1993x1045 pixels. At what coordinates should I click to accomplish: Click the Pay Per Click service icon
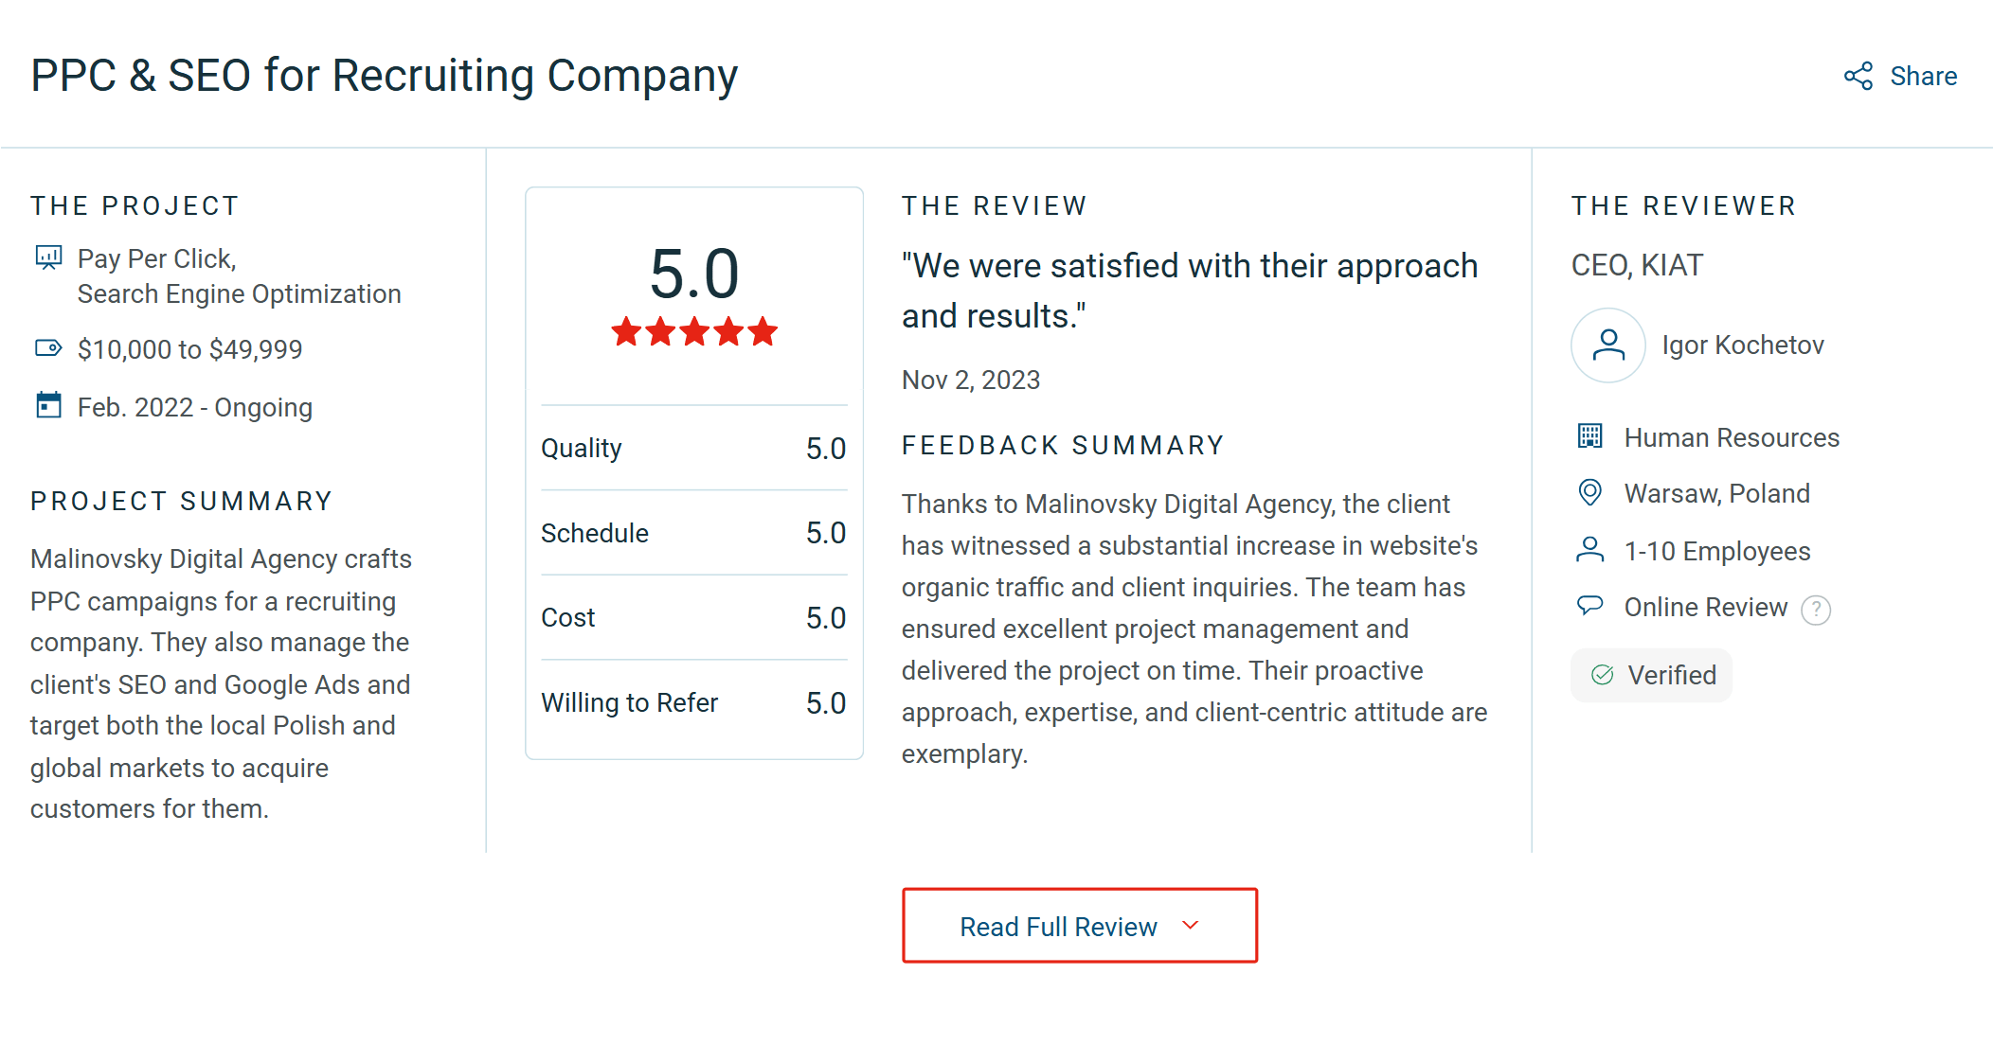[48, 257]
